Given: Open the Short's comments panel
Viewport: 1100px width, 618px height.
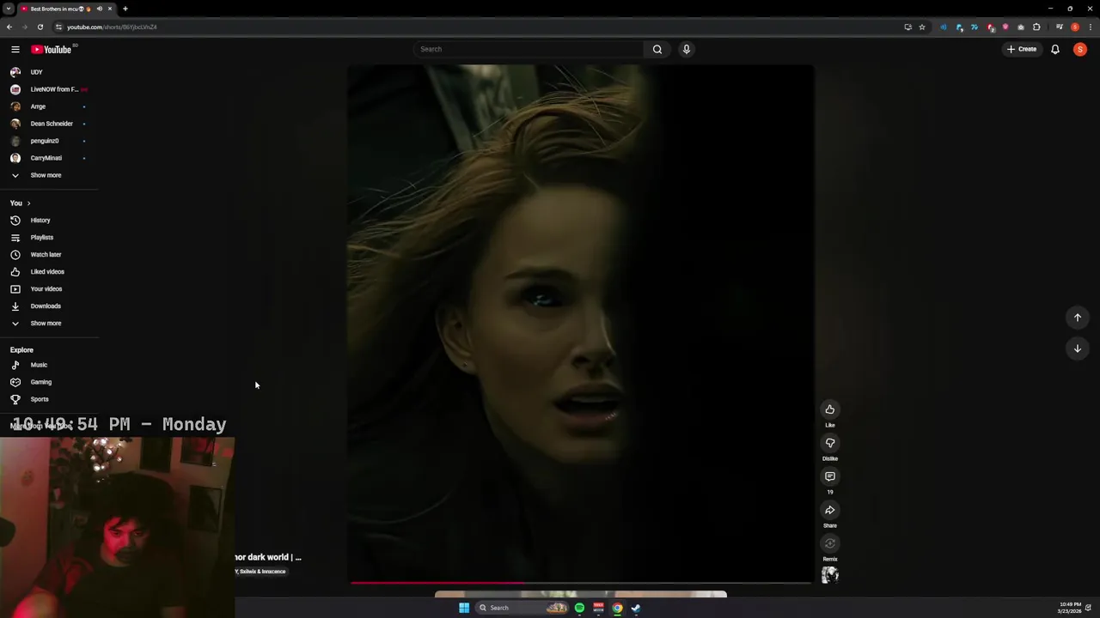Looking at the screenshot, I should coord(830,476).
